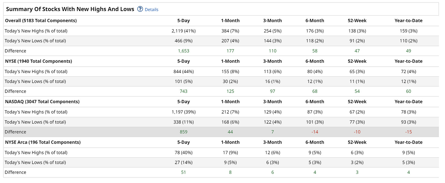Click NYSE Arca 1-Month difference 8
The width and height of the screenshot is (445, 183).
point(230,172)
